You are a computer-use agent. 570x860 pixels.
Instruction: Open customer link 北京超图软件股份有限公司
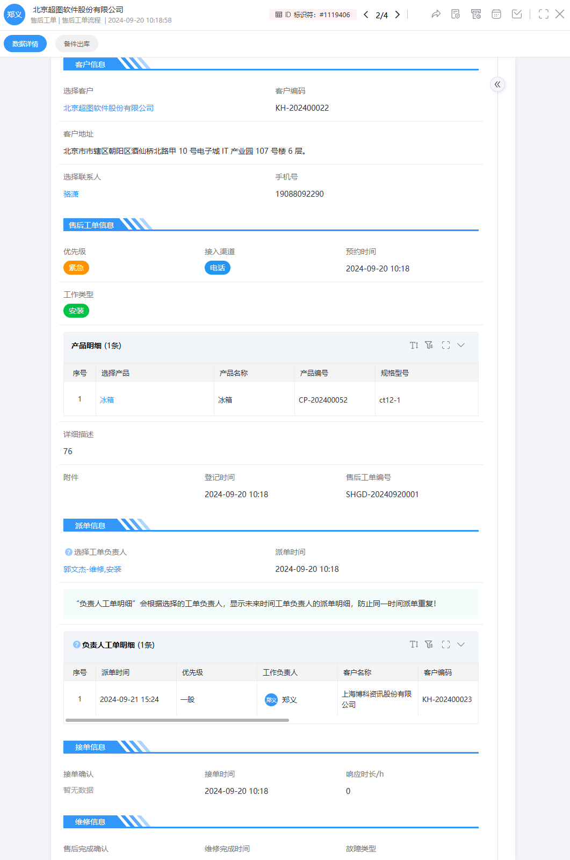[109, 108]
